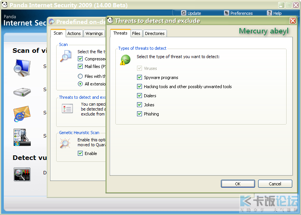Viewport: 301px width, 215px height.
Task: Click the panda logo in main title bar
Action: tap(5, 5)
